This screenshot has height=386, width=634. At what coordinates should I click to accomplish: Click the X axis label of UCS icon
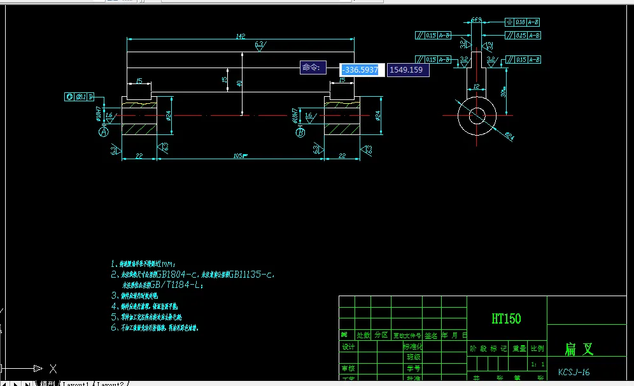[53, 369]
